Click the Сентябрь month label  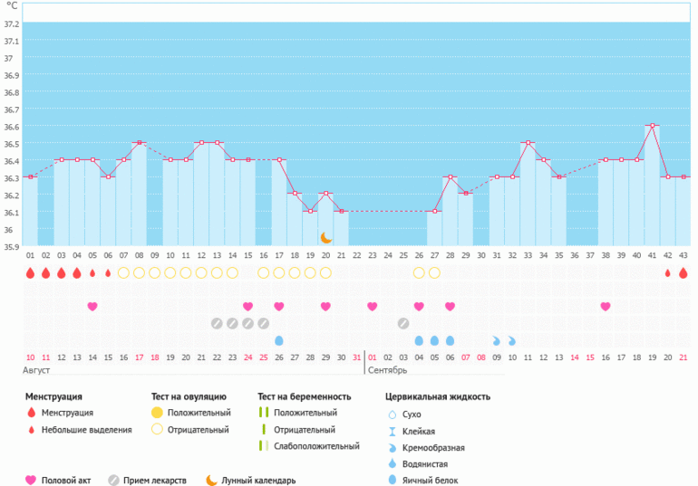pos(387,370)
